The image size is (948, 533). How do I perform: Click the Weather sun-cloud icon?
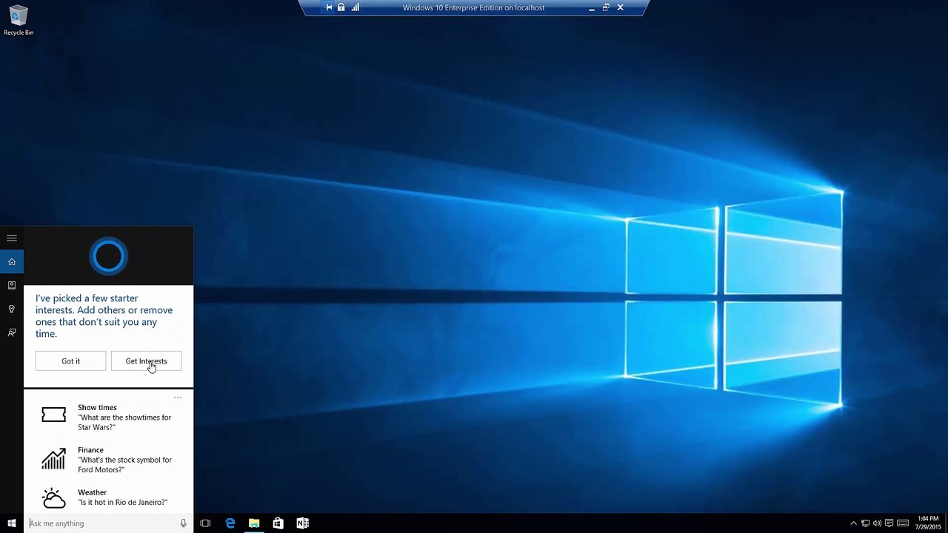53,498
